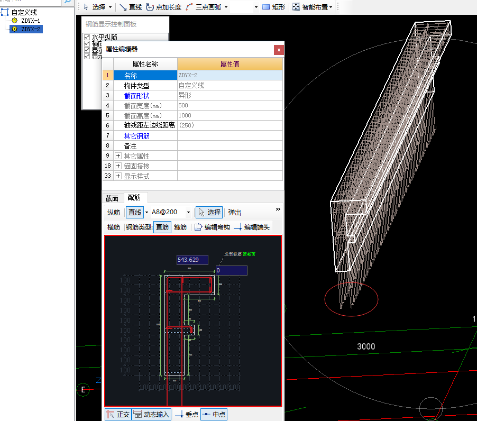
Task: Toggle the 正交 orthogonal mode
Action: pyautogui.click(x=118, y=415)
